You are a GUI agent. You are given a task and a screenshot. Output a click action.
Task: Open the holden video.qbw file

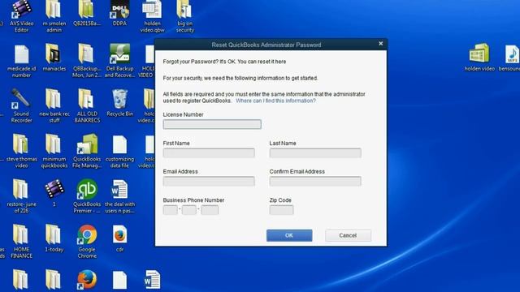(x=152, y=16)
